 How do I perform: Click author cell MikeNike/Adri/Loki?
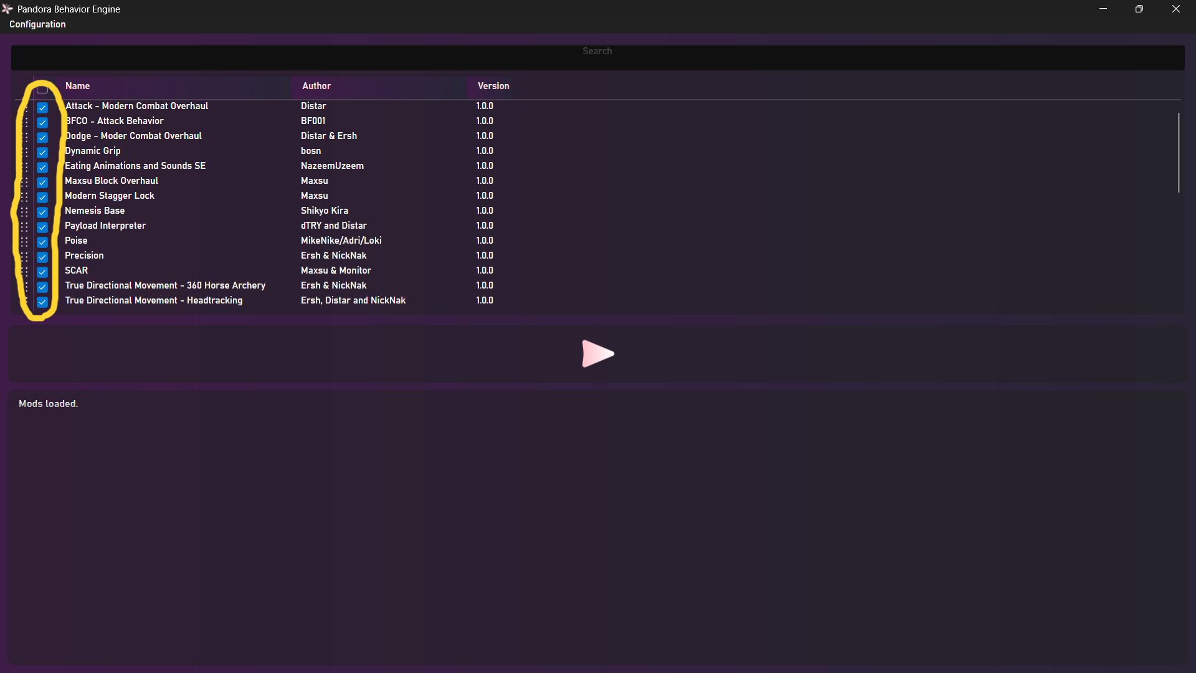coord(341,241)
